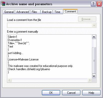Open the comment file path dropdown arrow

click(94, 25)
